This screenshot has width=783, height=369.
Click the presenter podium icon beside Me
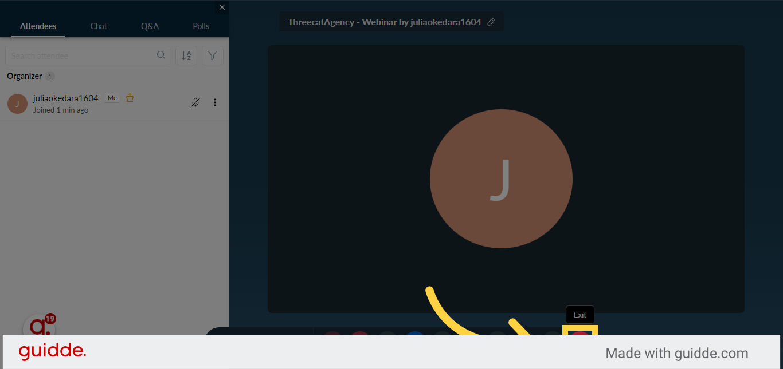point(130,98)
